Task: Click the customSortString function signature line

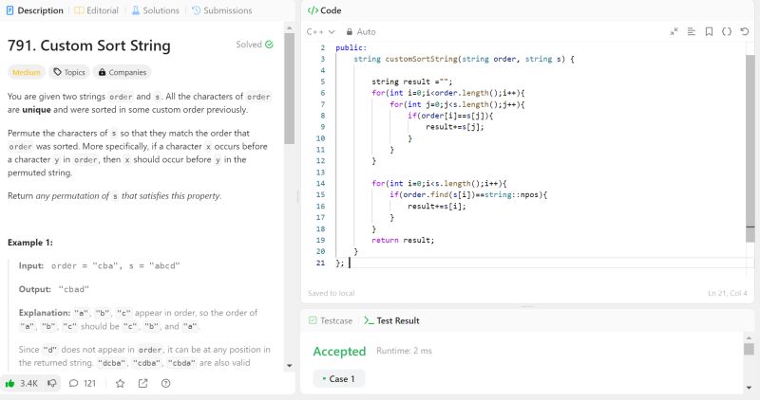Action: [464, 59]
